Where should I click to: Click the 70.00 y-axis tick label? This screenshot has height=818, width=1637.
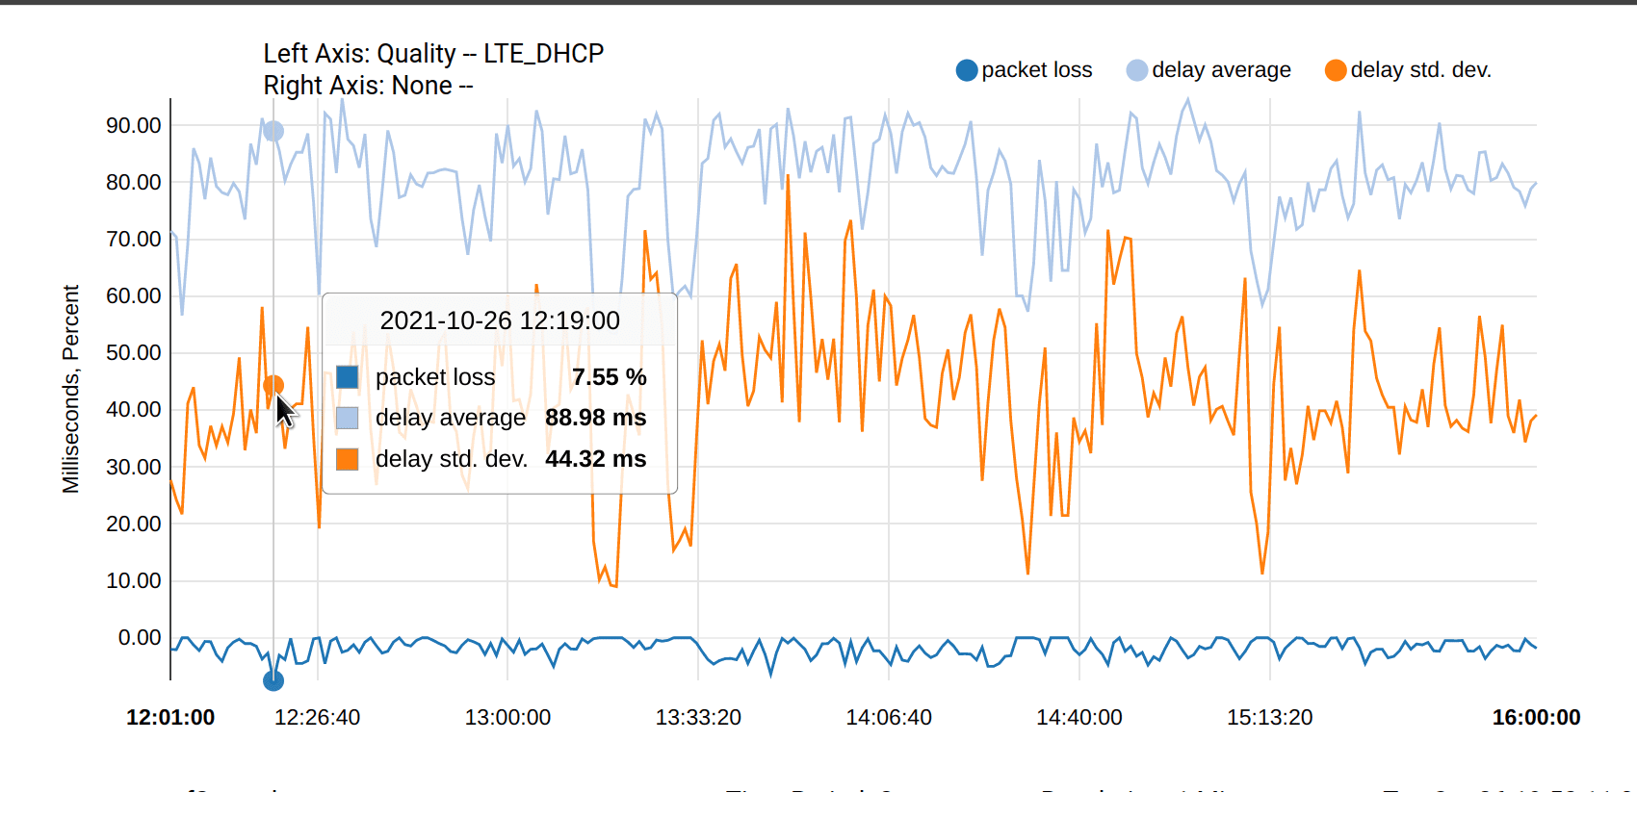[x=134, y=239]
